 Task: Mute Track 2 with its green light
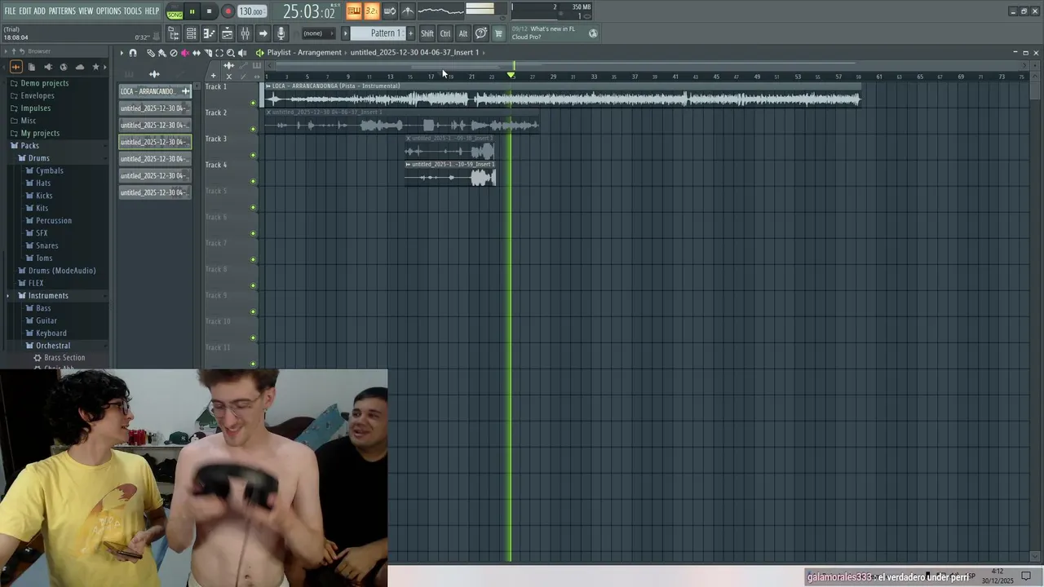[x=253, y=129]
